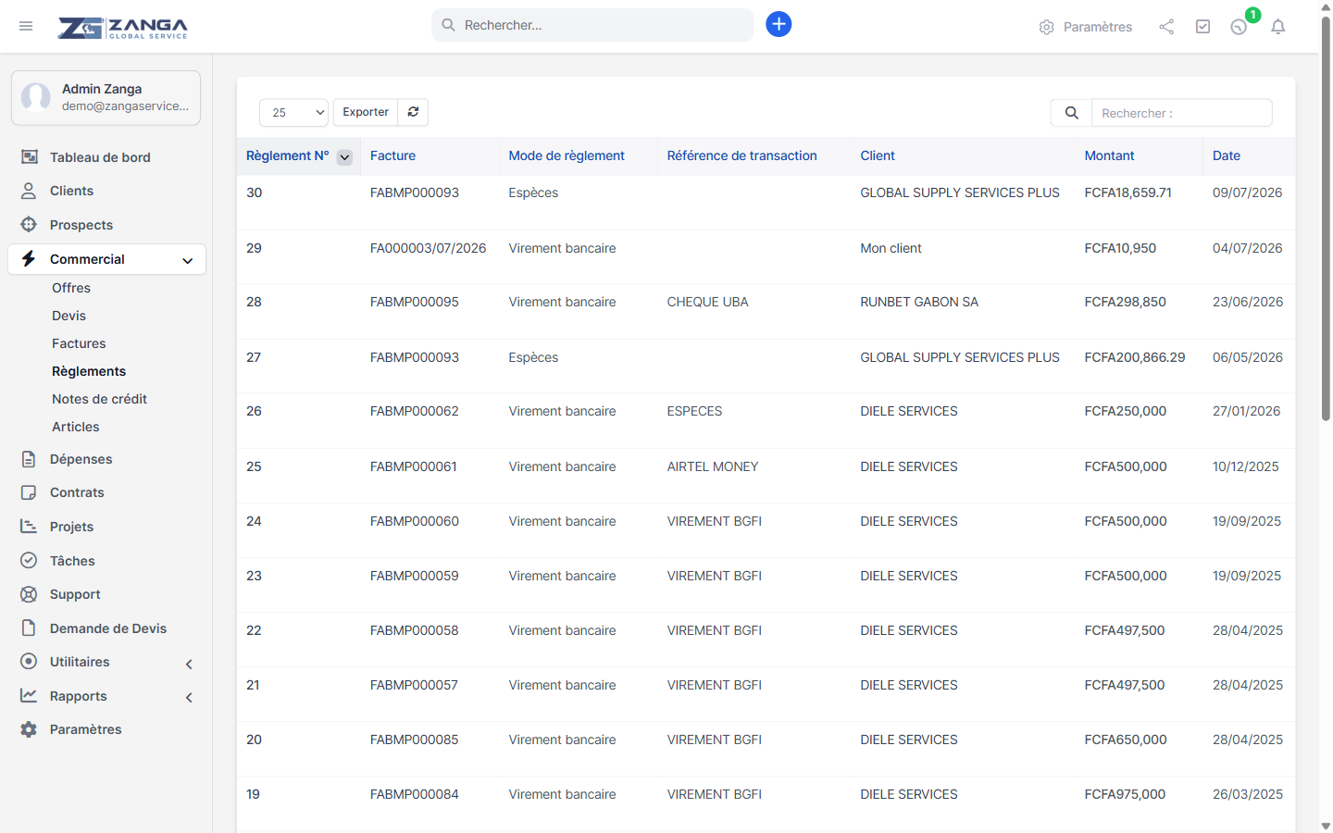Click the Support lifebuoy icon
Screen dimensions: 1333x833
click(x=29, y=594)
